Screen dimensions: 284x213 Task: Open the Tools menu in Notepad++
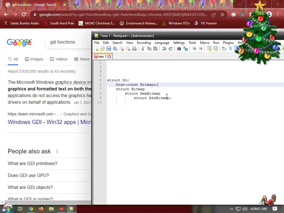[192, 42]
